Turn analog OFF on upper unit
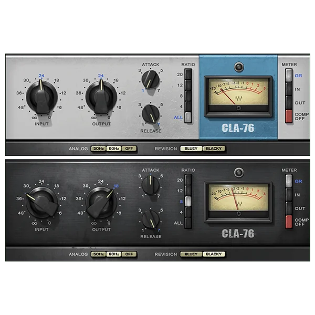Screen dimensions: 315x315 click(x=129, y=149)
